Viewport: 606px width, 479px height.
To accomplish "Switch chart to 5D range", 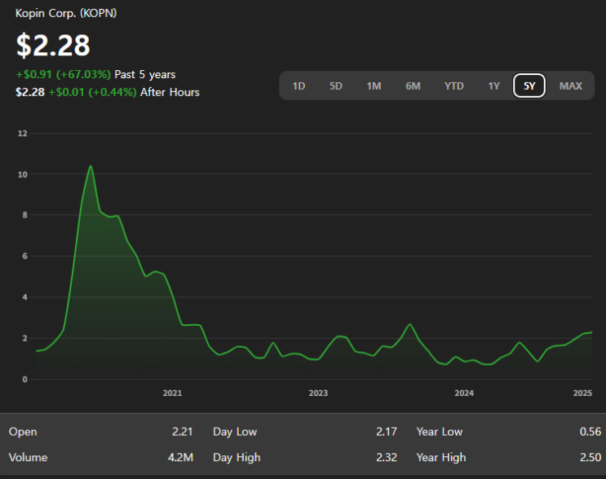I will coord(336,86).
